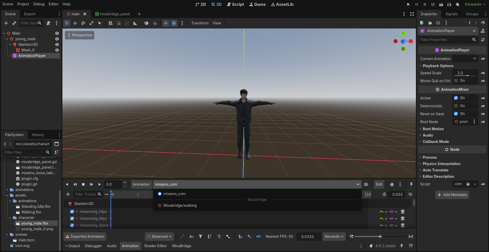Image resolution: width=489 pixels, height=252 pixels.
Task: Open the Project menu
Action: coord(23,4)
